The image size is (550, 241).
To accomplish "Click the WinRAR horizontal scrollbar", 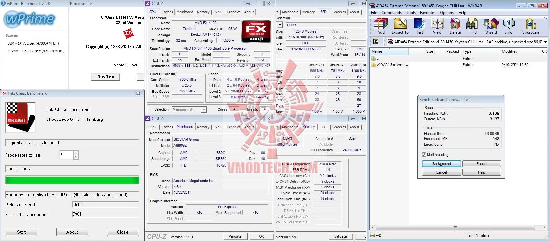I will pyautogui.click(x=455, y=227).
